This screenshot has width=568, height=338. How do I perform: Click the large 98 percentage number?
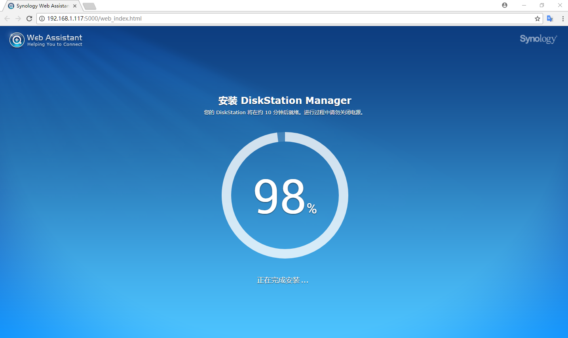[x=279, y=196]
